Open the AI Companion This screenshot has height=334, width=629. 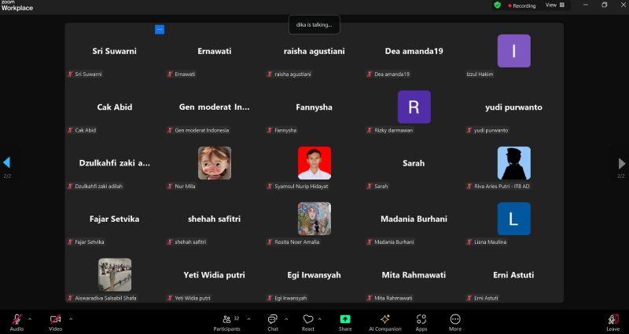click(x=385, y=320)
